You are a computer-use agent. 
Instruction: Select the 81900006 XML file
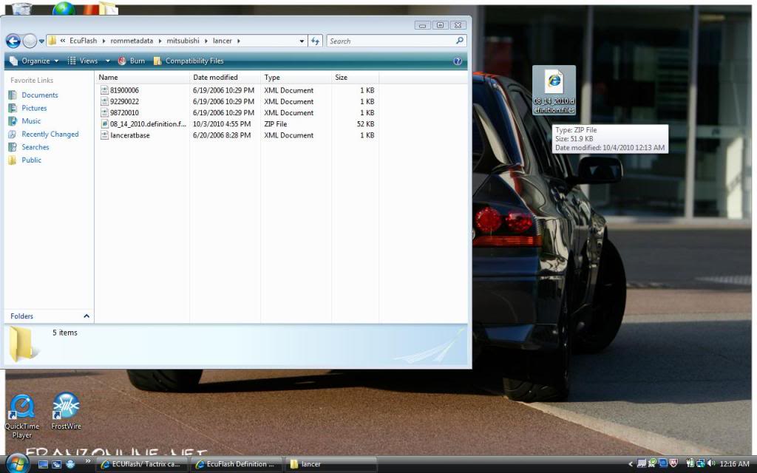[120, 90]
